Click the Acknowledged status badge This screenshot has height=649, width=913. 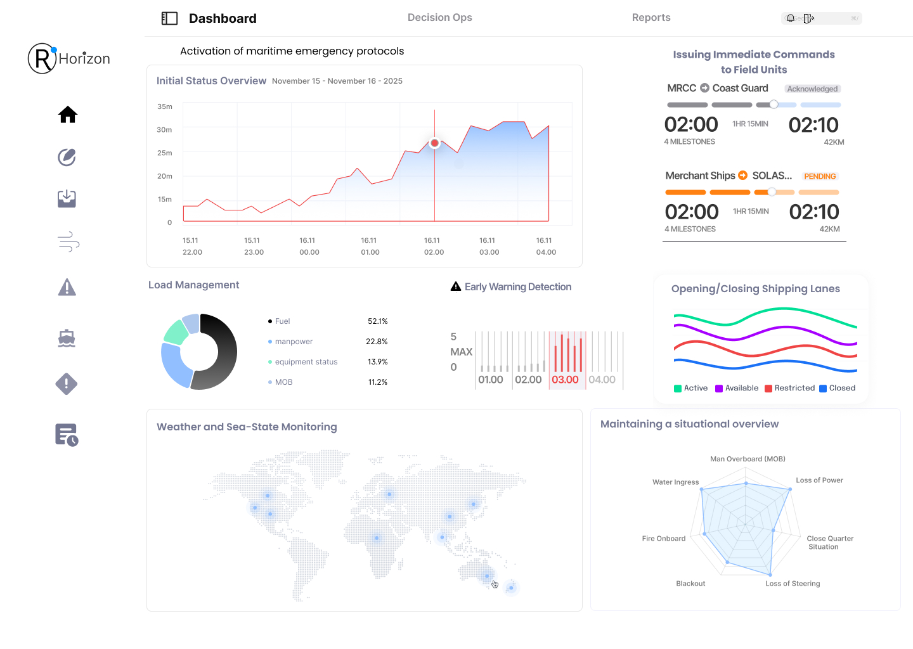pyautogui.click(x=812, y=89)
